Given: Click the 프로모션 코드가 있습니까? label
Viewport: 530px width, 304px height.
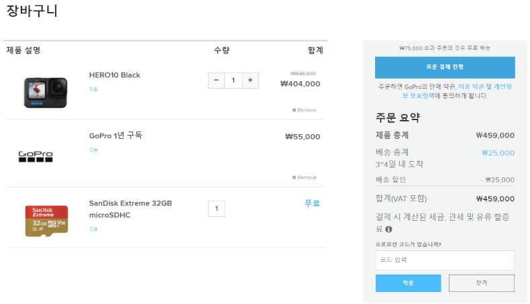Looking at the screenshot, I should tap(409, 244).
